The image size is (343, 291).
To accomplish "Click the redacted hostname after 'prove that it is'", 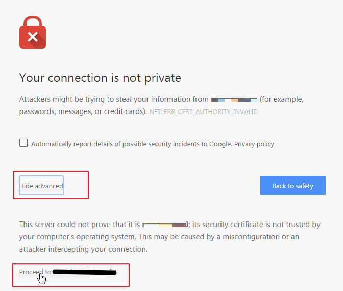I will 165,225.
